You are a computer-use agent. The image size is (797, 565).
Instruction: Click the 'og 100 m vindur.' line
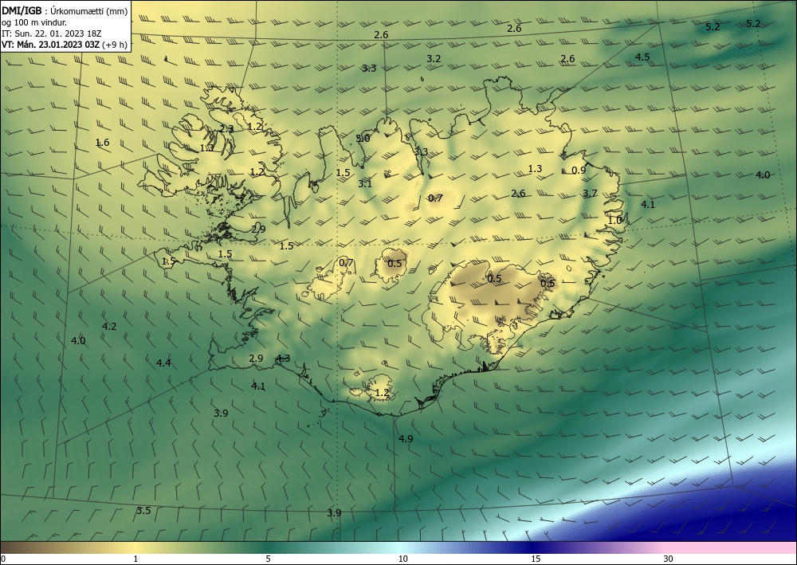point(34,22)
